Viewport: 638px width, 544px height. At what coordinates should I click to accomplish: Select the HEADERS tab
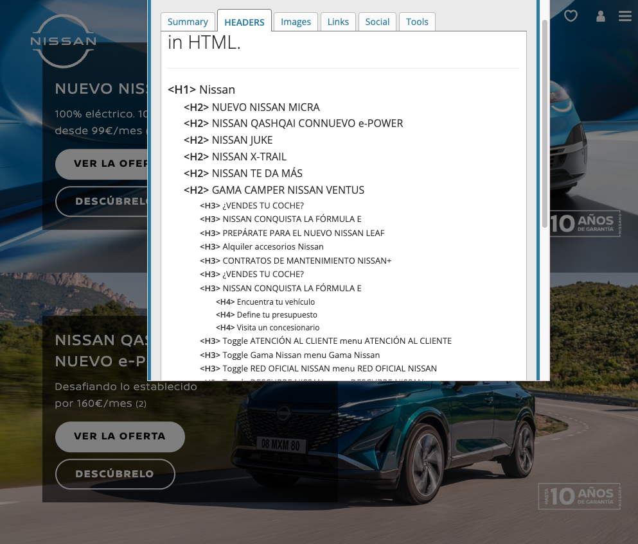(x=244, y=22)
